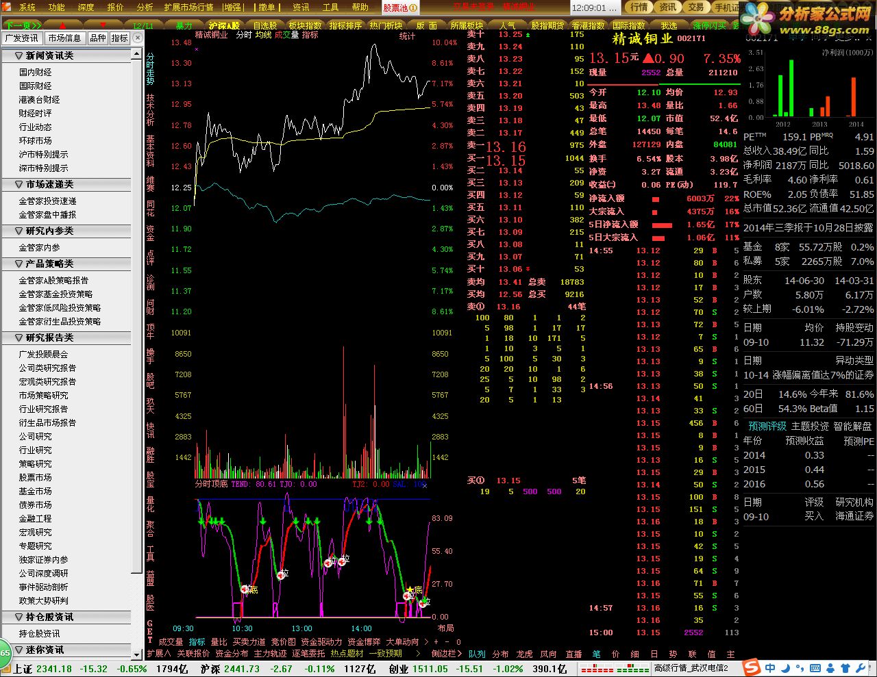Collapse the 市场速递类 section
Image resolution: width=877 pixels, height=677 pixels.
[66, 184]
